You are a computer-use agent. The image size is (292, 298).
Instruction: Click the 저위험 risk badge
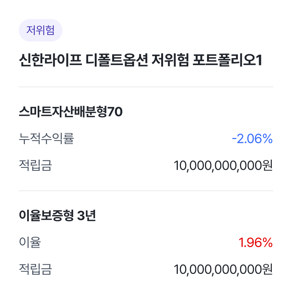click(x=40, y=30)
